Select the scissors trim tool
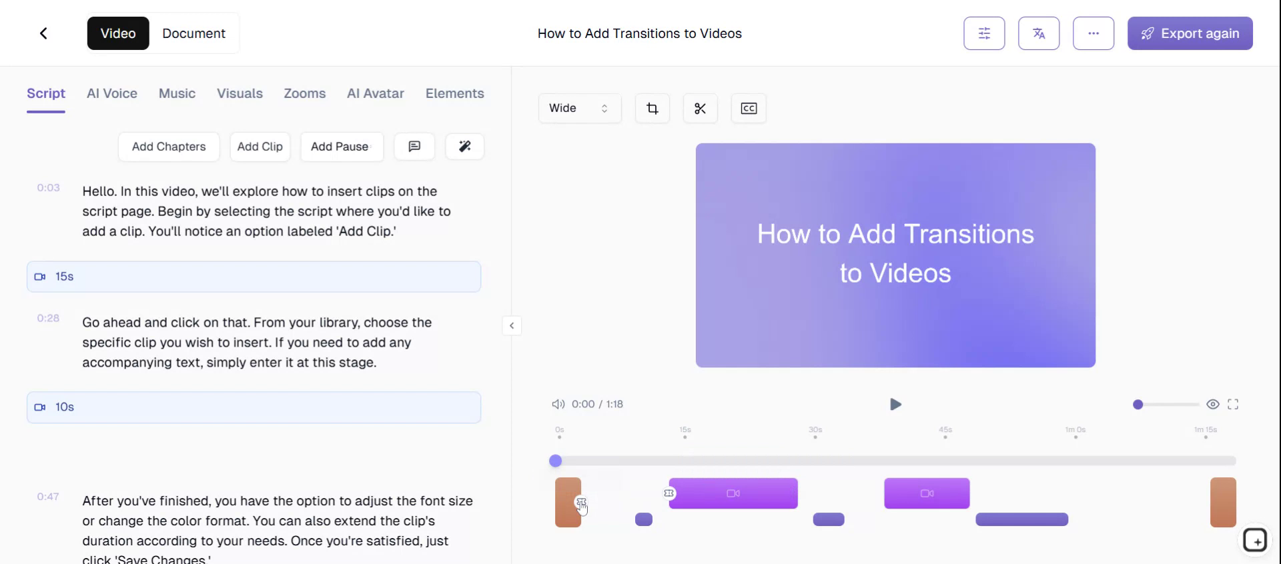1281x564 pixels. tap(701, 108)
